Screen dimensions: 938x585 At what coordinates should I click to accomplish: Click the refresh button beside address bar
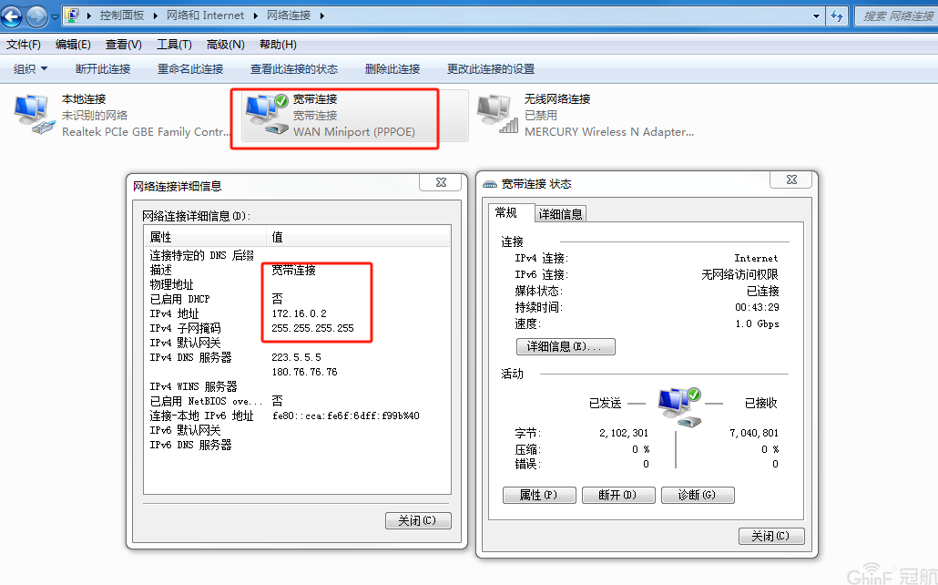tap(837, 16)
